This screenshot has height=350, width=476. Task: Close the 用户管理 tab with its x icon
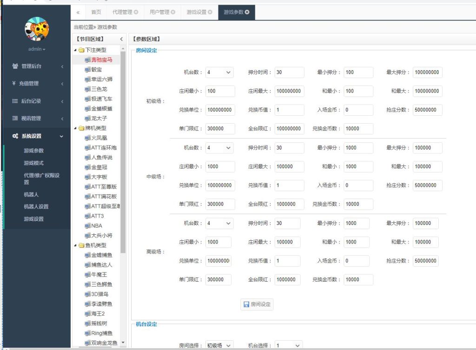[x=173, y=12]
